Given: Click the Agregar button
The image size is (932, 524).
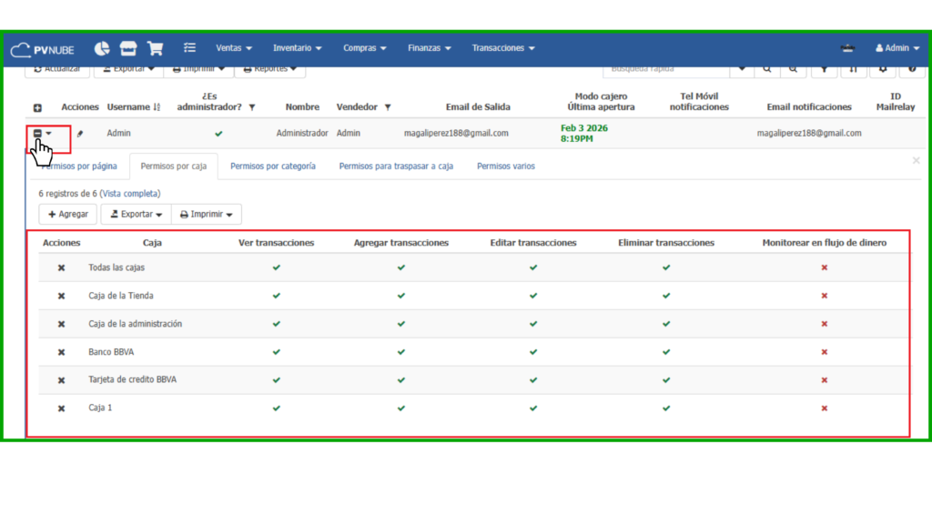Looking at the screenshot, I should click(68, 215).
